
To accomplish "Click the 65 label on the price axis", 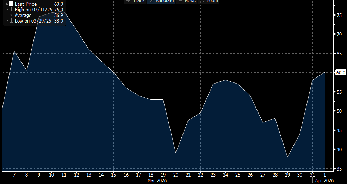I will pos(339,53).
